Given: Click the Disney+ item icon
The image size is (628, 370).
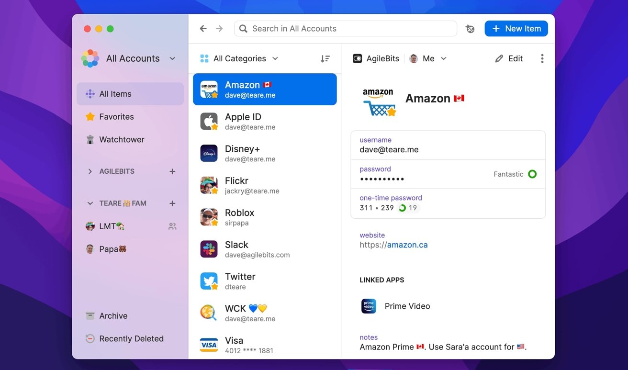Looking at the screenshot, I should pos(209,153).
